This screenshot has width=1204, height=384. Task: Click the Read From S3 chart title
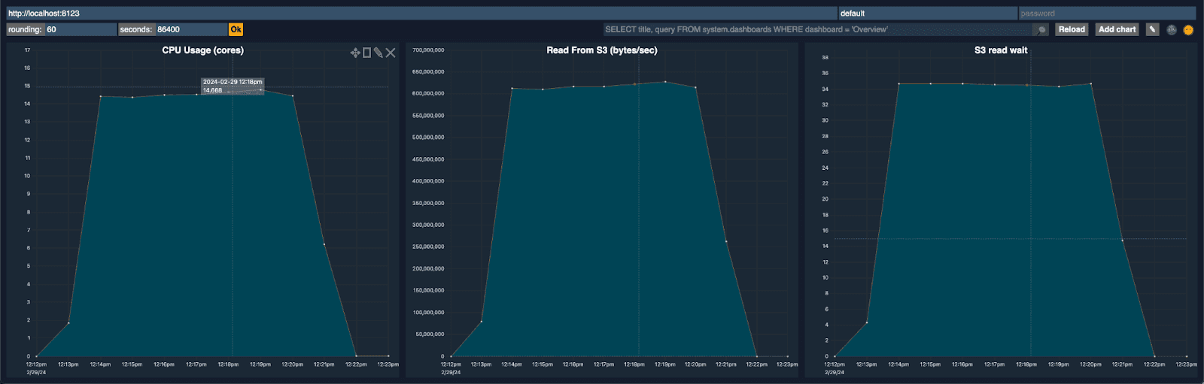coord(602,50)
